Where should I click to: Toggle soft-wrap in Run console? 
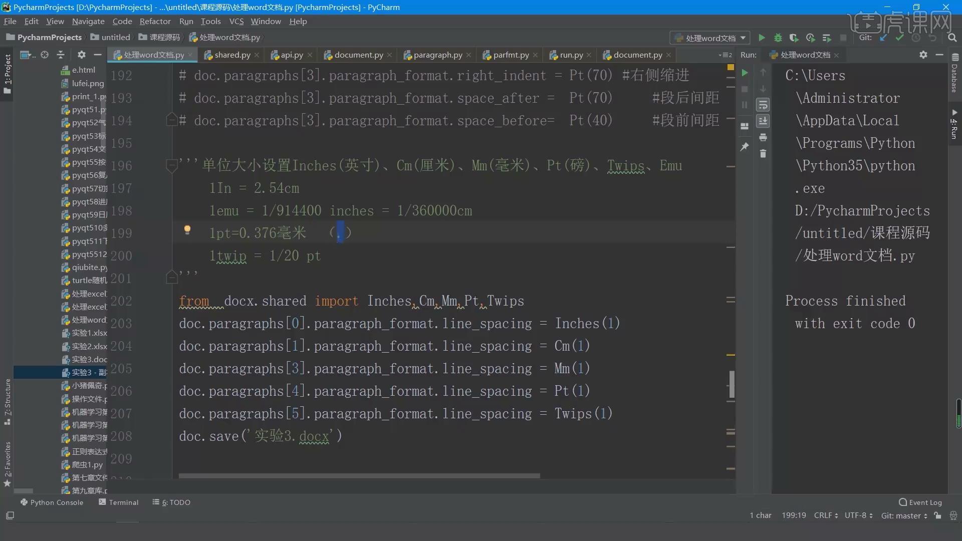coord(763,105)
